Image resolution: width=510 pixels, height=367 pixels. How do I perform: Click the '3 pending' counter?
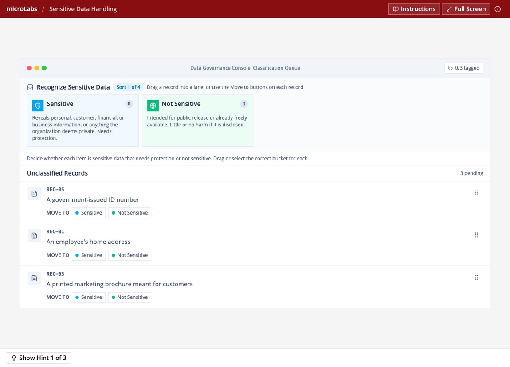471,173
